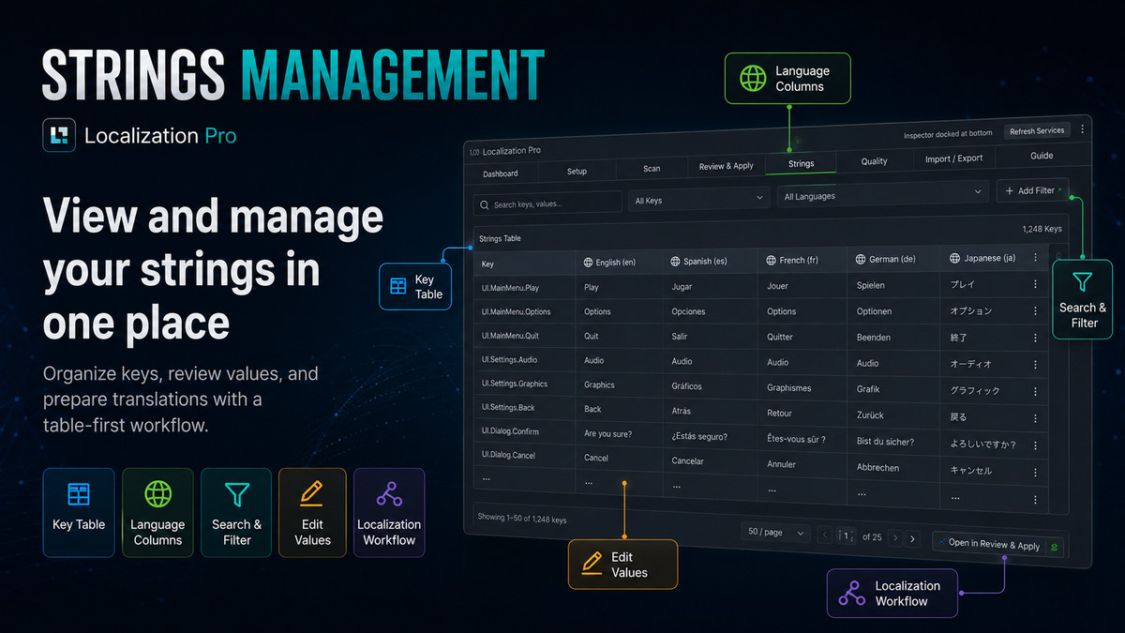Screen dimensions: 1125x633
Task: Click the French value 'Quitter'
Action: pyautogui.click(x=780, y=337)
